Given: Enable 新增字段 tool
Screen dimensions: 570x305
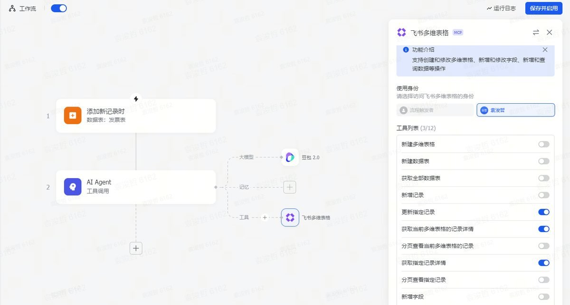Looking at the screenshot, I should click(x=544, y=297).
